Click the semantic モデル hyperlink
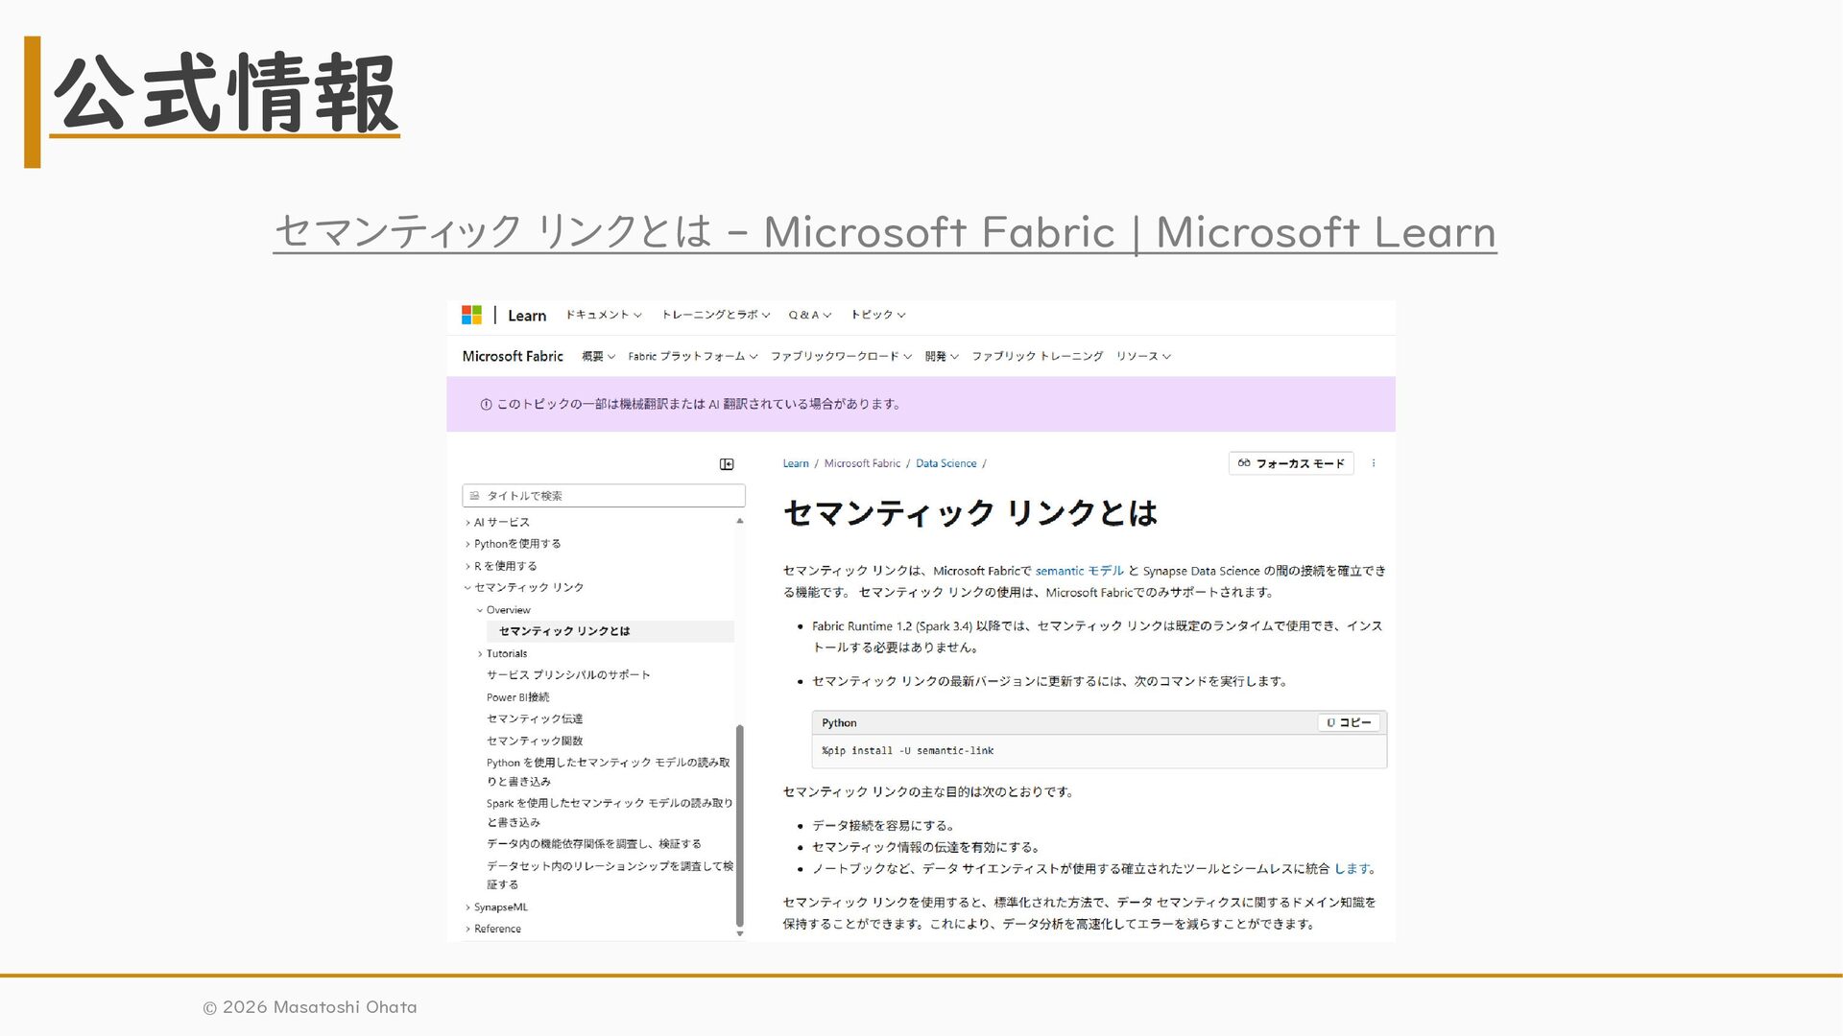1843x1036 pixels. point(1079,571)
